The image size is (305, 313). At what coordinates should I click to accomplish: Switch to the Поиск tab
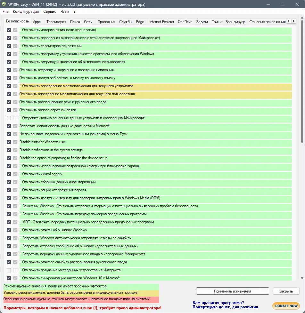75,22
